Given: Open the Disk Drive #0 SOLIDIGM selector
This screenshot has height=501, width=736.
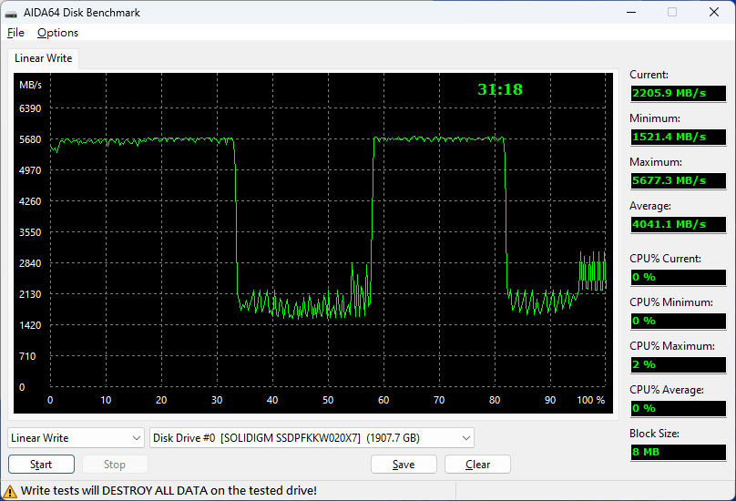Looking at the screenshot, I should tap(312, 438).
